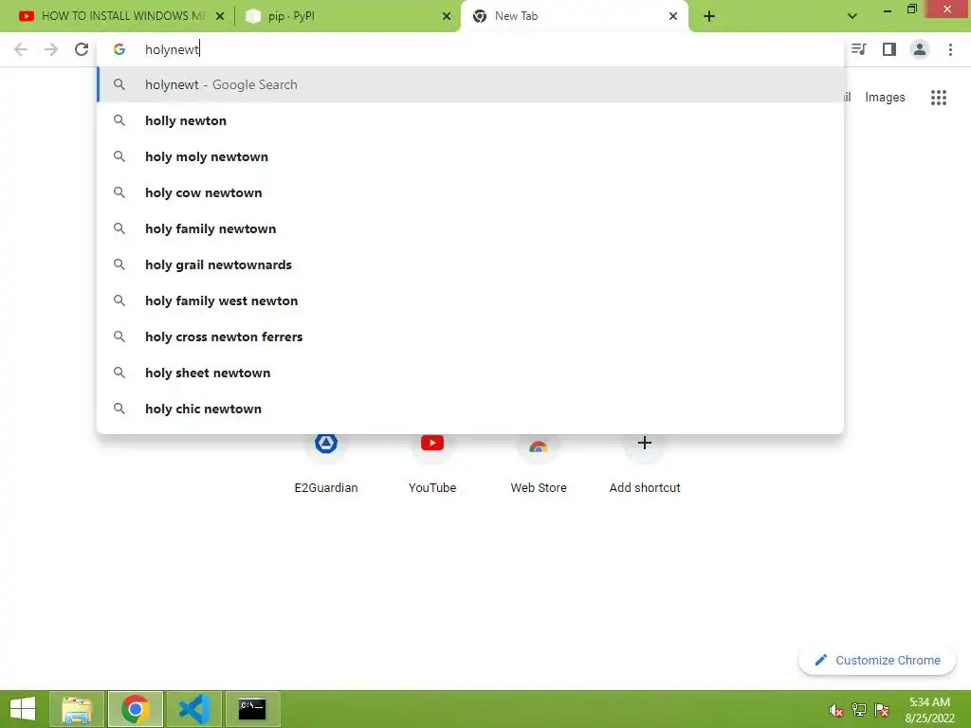Open the Web Store shortcut
971x728 pixels.
539,464
